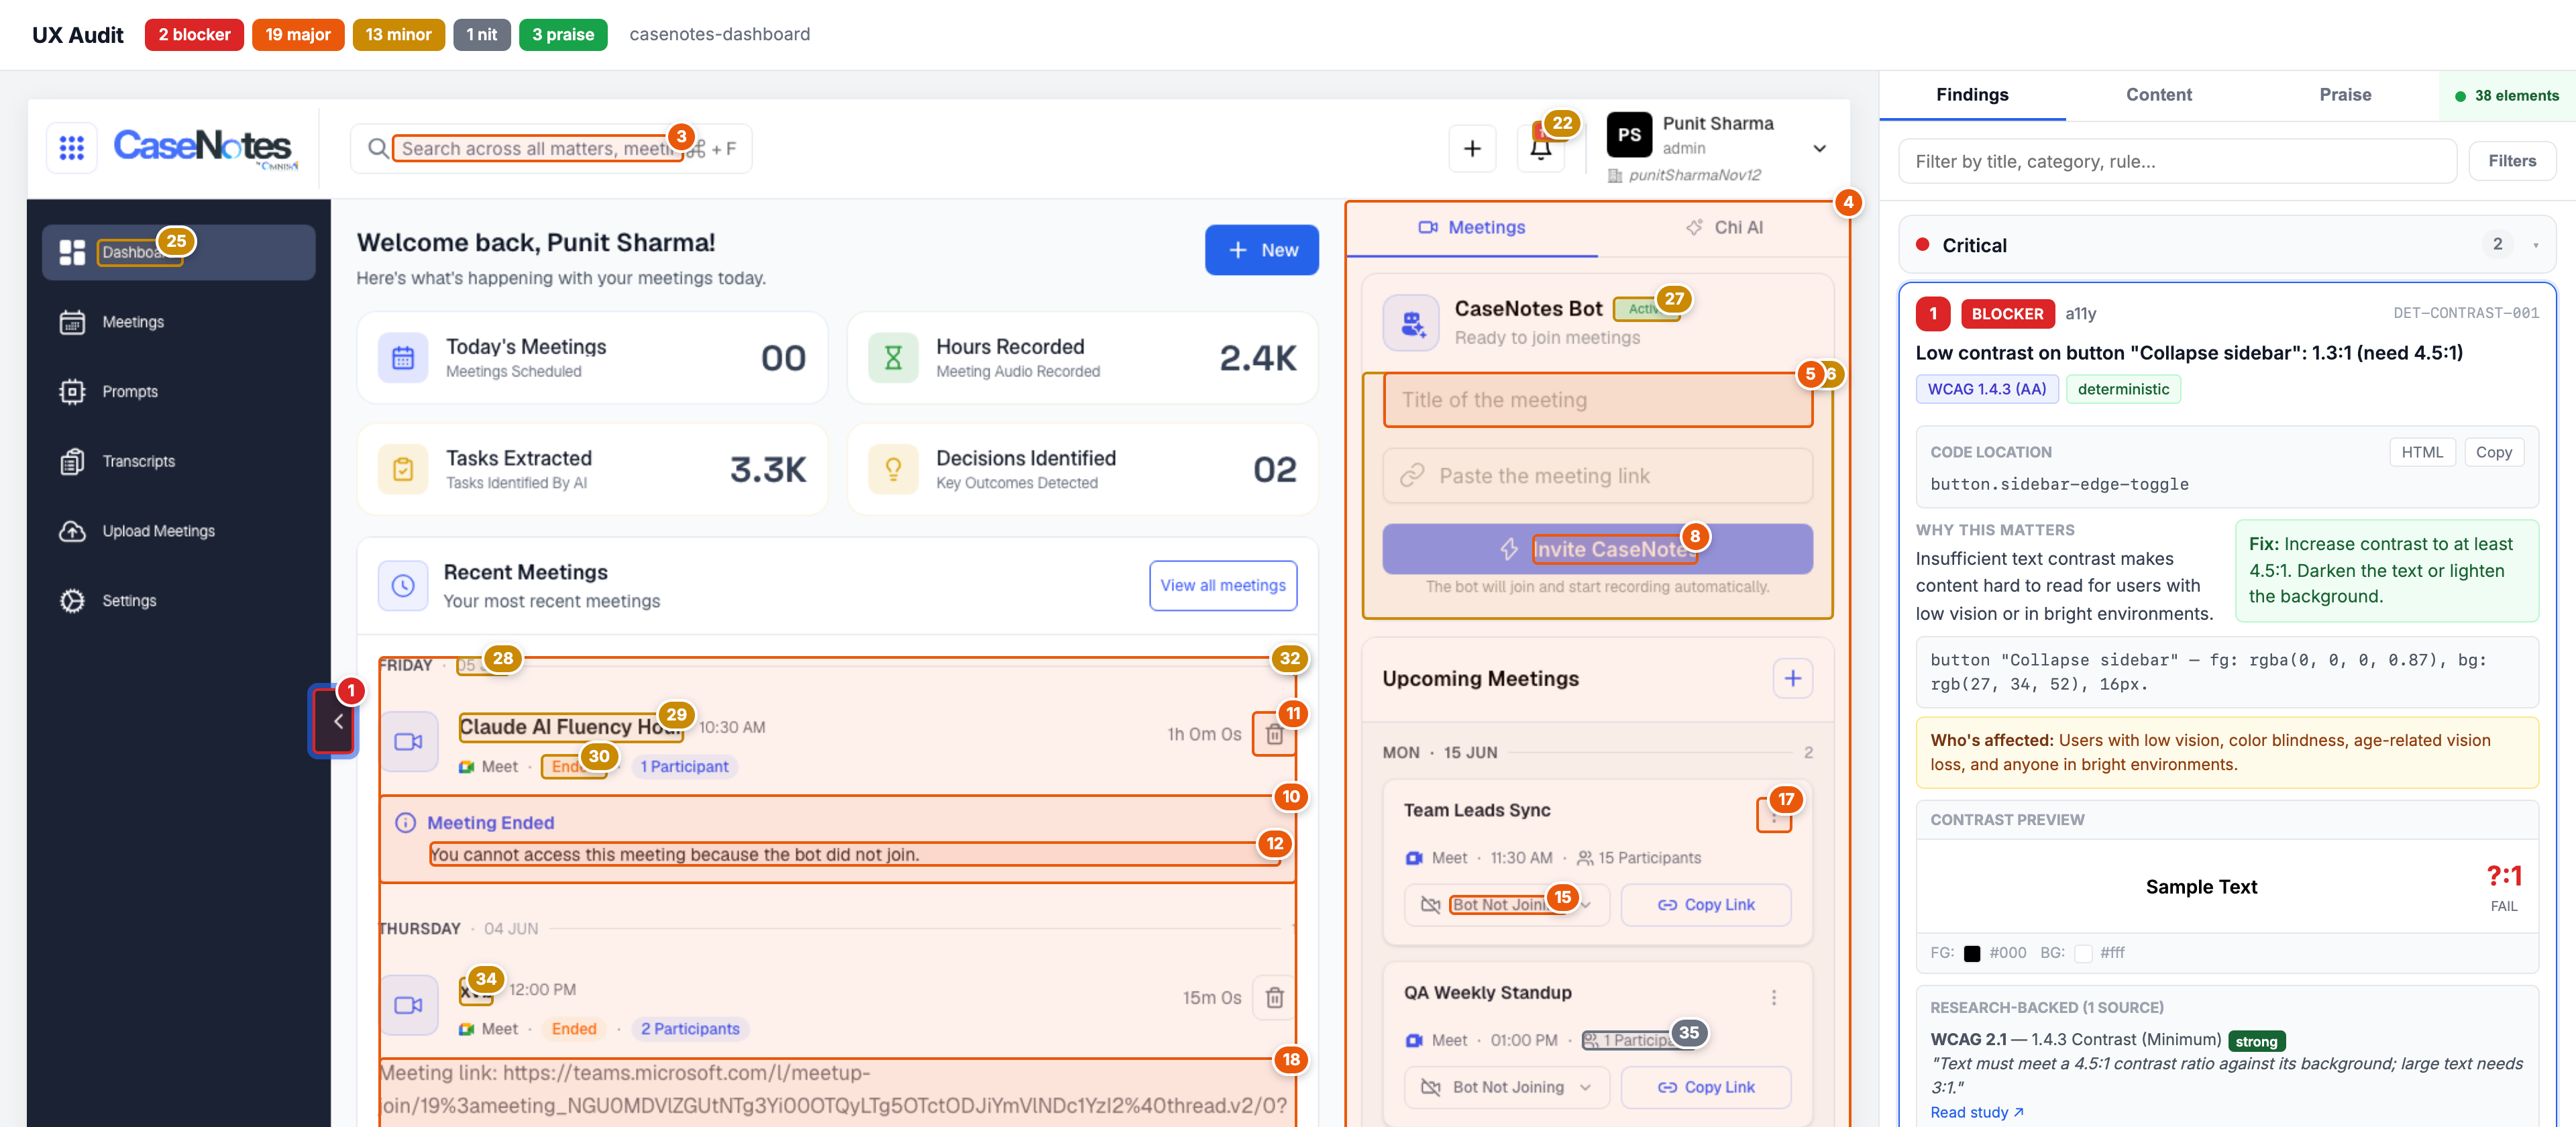The height and width of the screenshot is (1127, 2576).
Task: Click the 2 blocker badge
Action: click(x=194, y=35)
